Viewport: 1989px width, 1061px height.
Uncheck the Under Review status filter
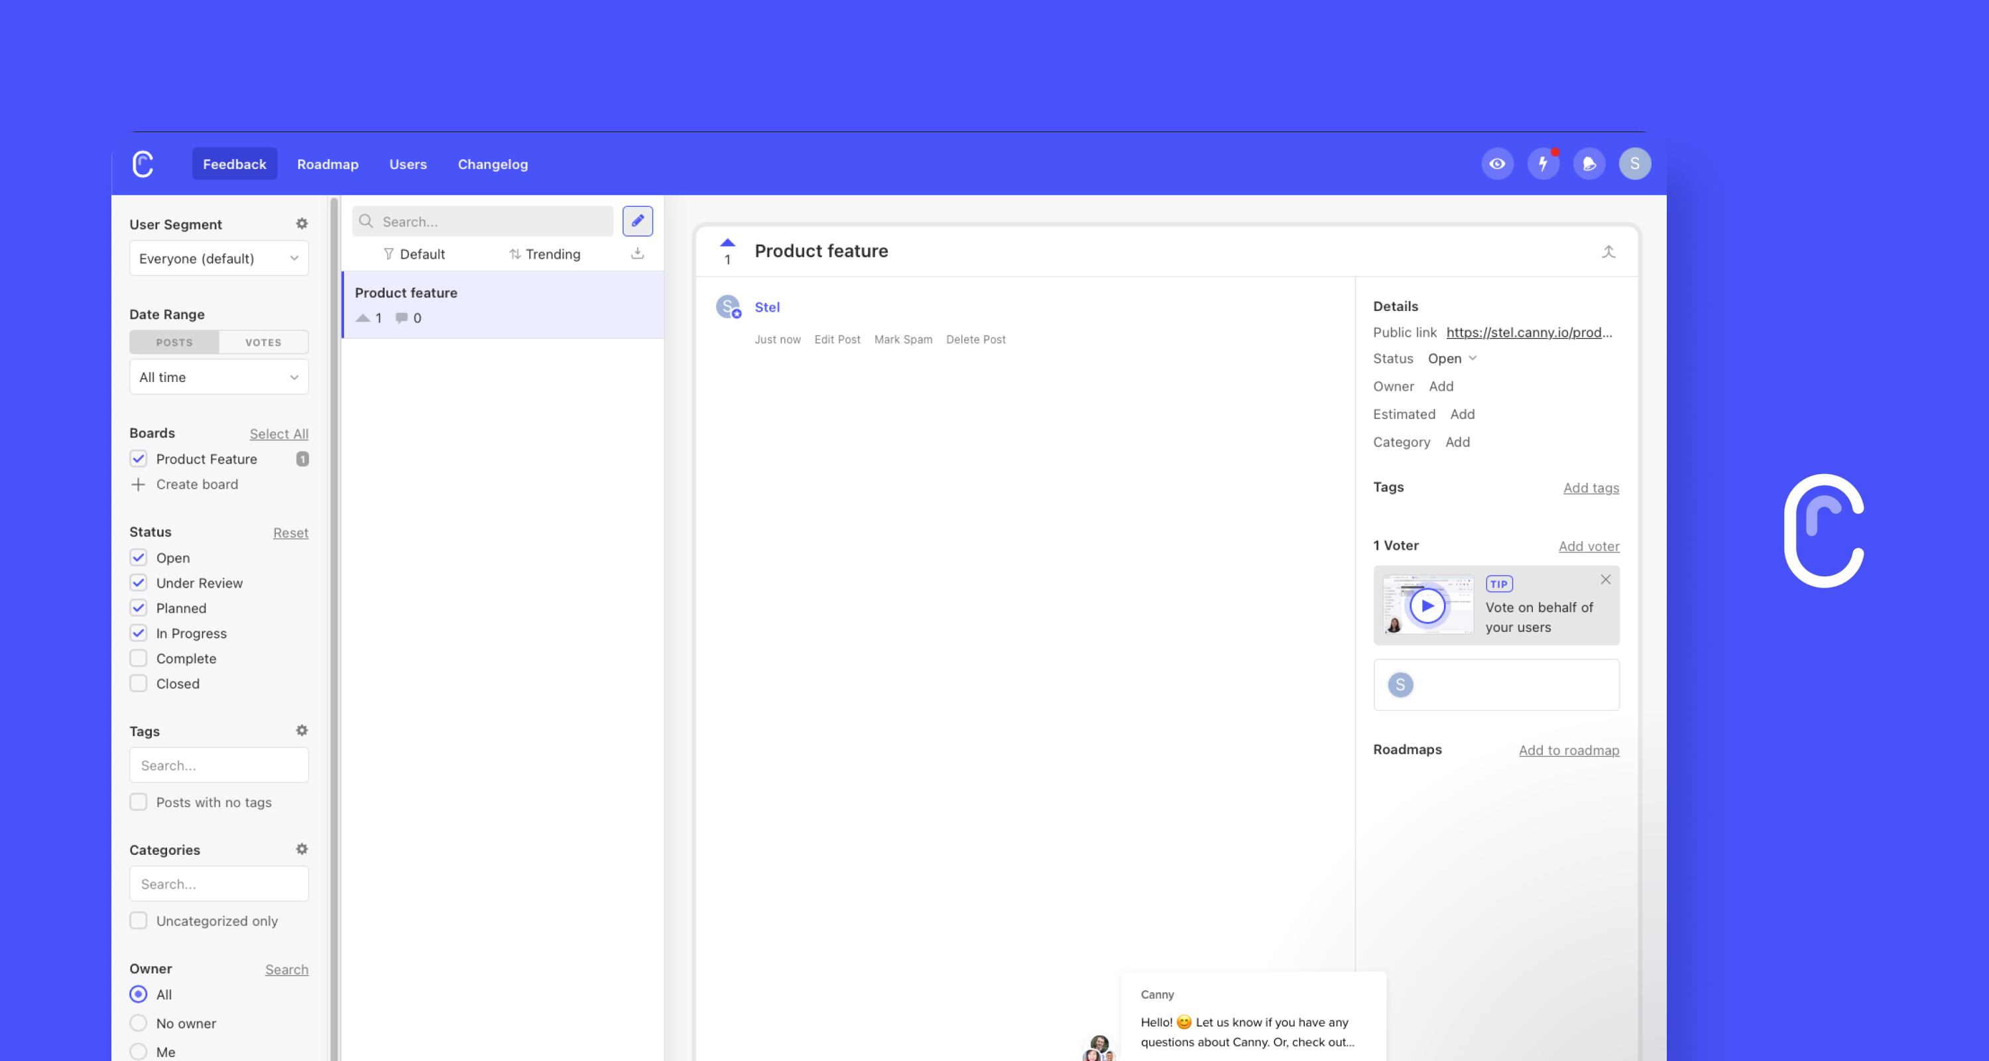point(138,582)
